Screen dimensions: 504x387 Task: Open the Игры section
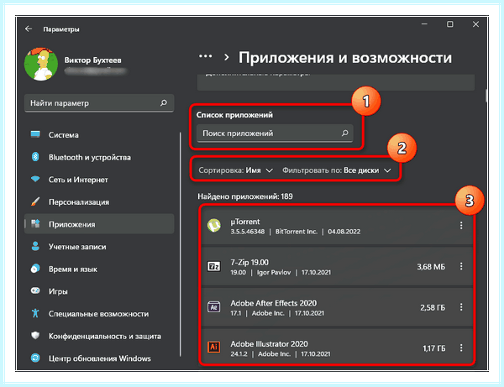(x=99, y=291)
